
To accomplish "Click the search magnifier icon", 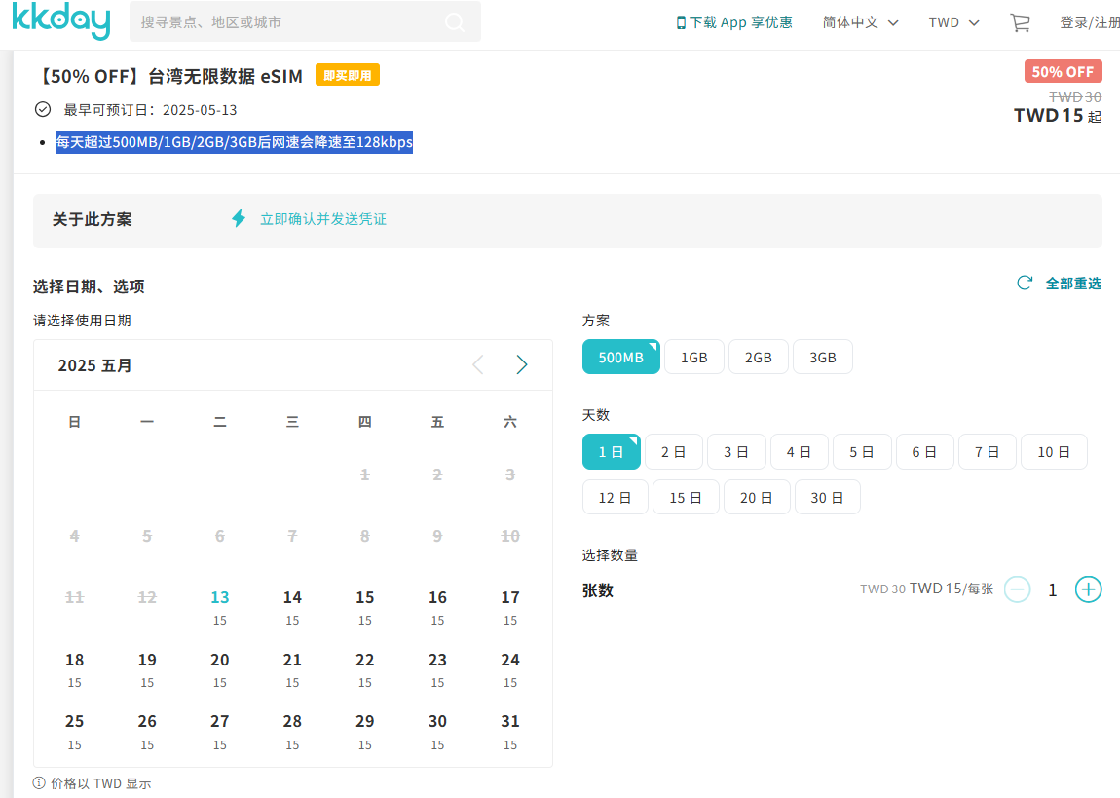I will [454, 21].
